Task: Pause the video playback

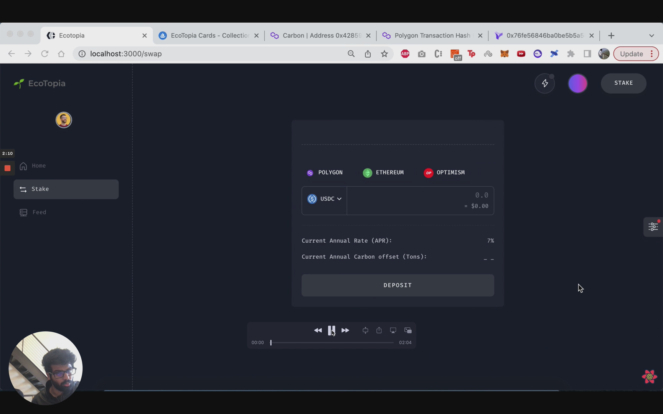Action: [x=331, y=330]
